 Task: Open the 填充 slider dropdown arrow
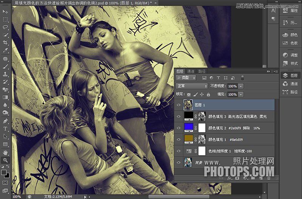point(241,94)
